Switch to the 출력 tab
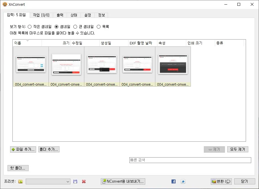The height and width of the screenshot is (189, 259). 60,15
